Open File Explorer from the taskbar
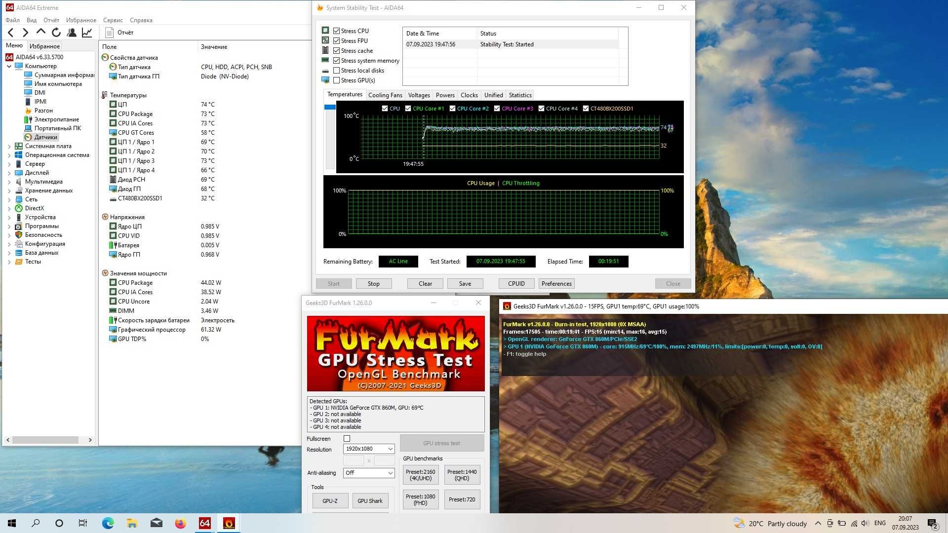Screen dimensions: 948x533 (132, 523)
